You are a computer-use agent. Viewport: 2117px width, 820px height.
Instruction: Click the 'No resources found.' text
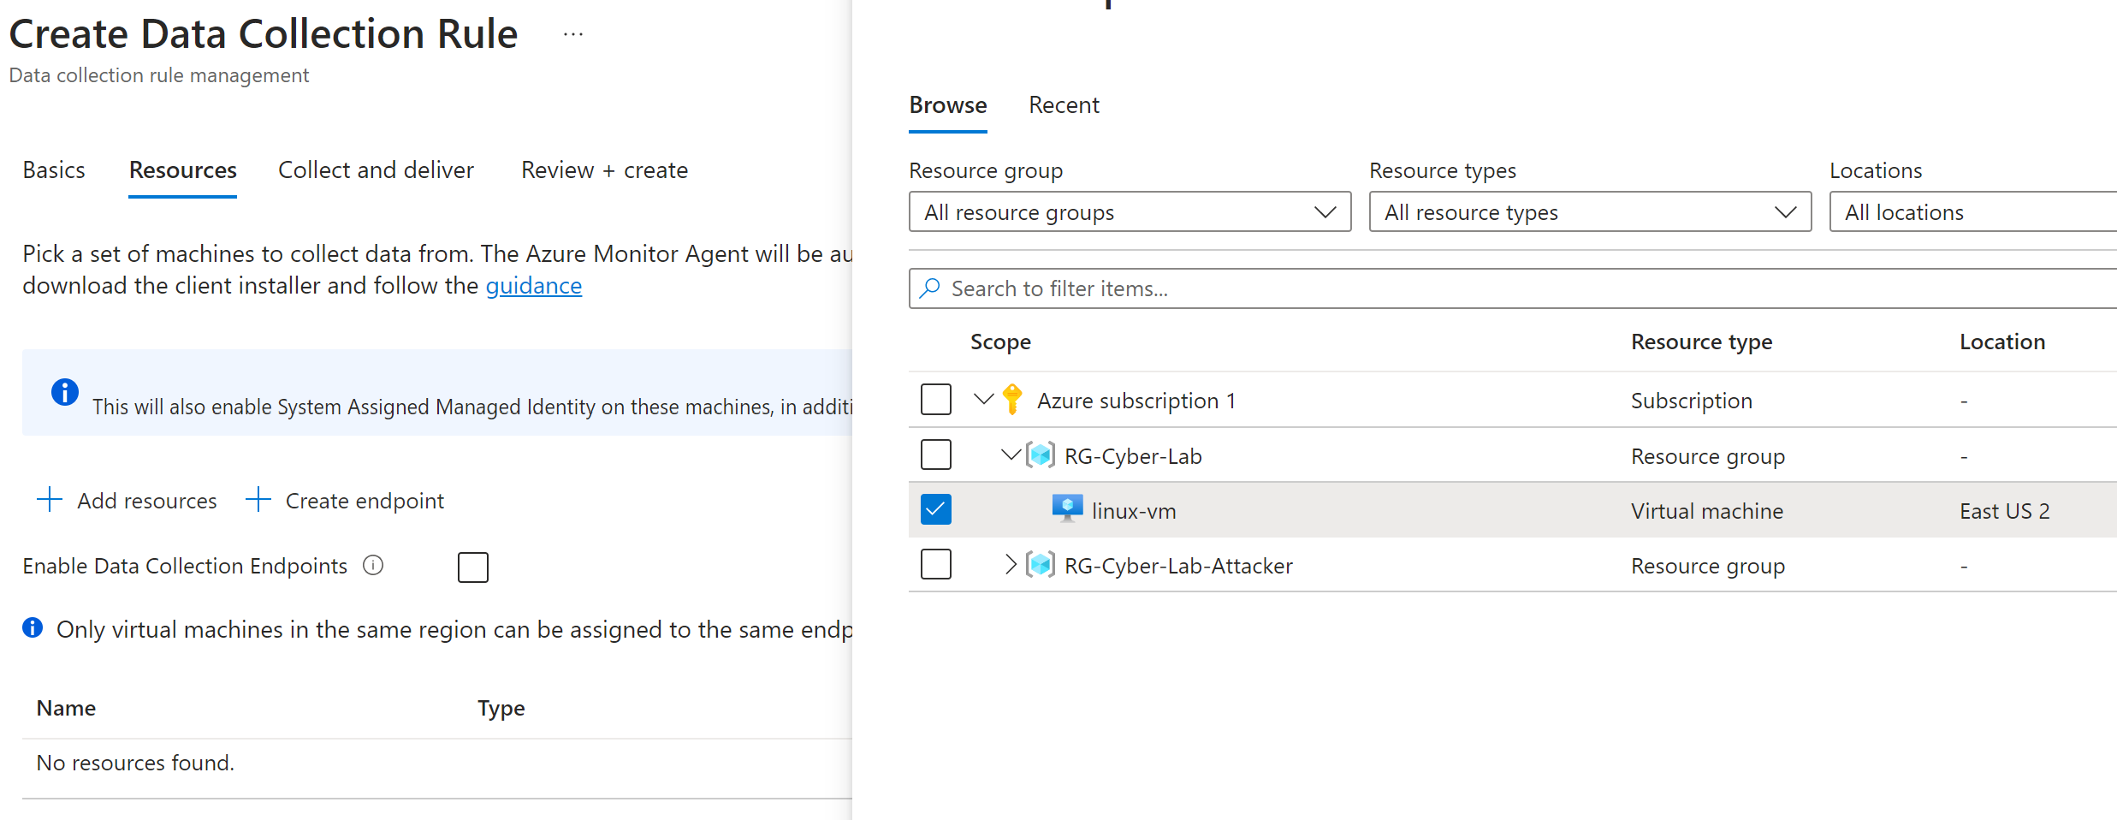pos(135,763)
